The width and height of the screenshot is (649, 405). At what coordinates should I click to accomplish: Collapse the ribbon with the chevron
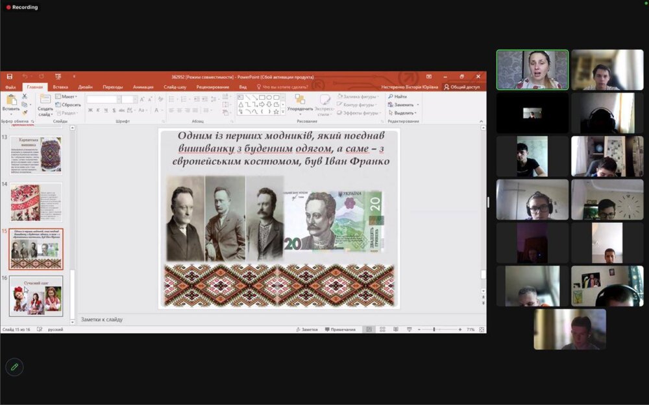481,121
